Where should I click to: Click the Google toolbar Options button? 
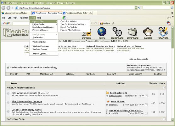point(105,23)
